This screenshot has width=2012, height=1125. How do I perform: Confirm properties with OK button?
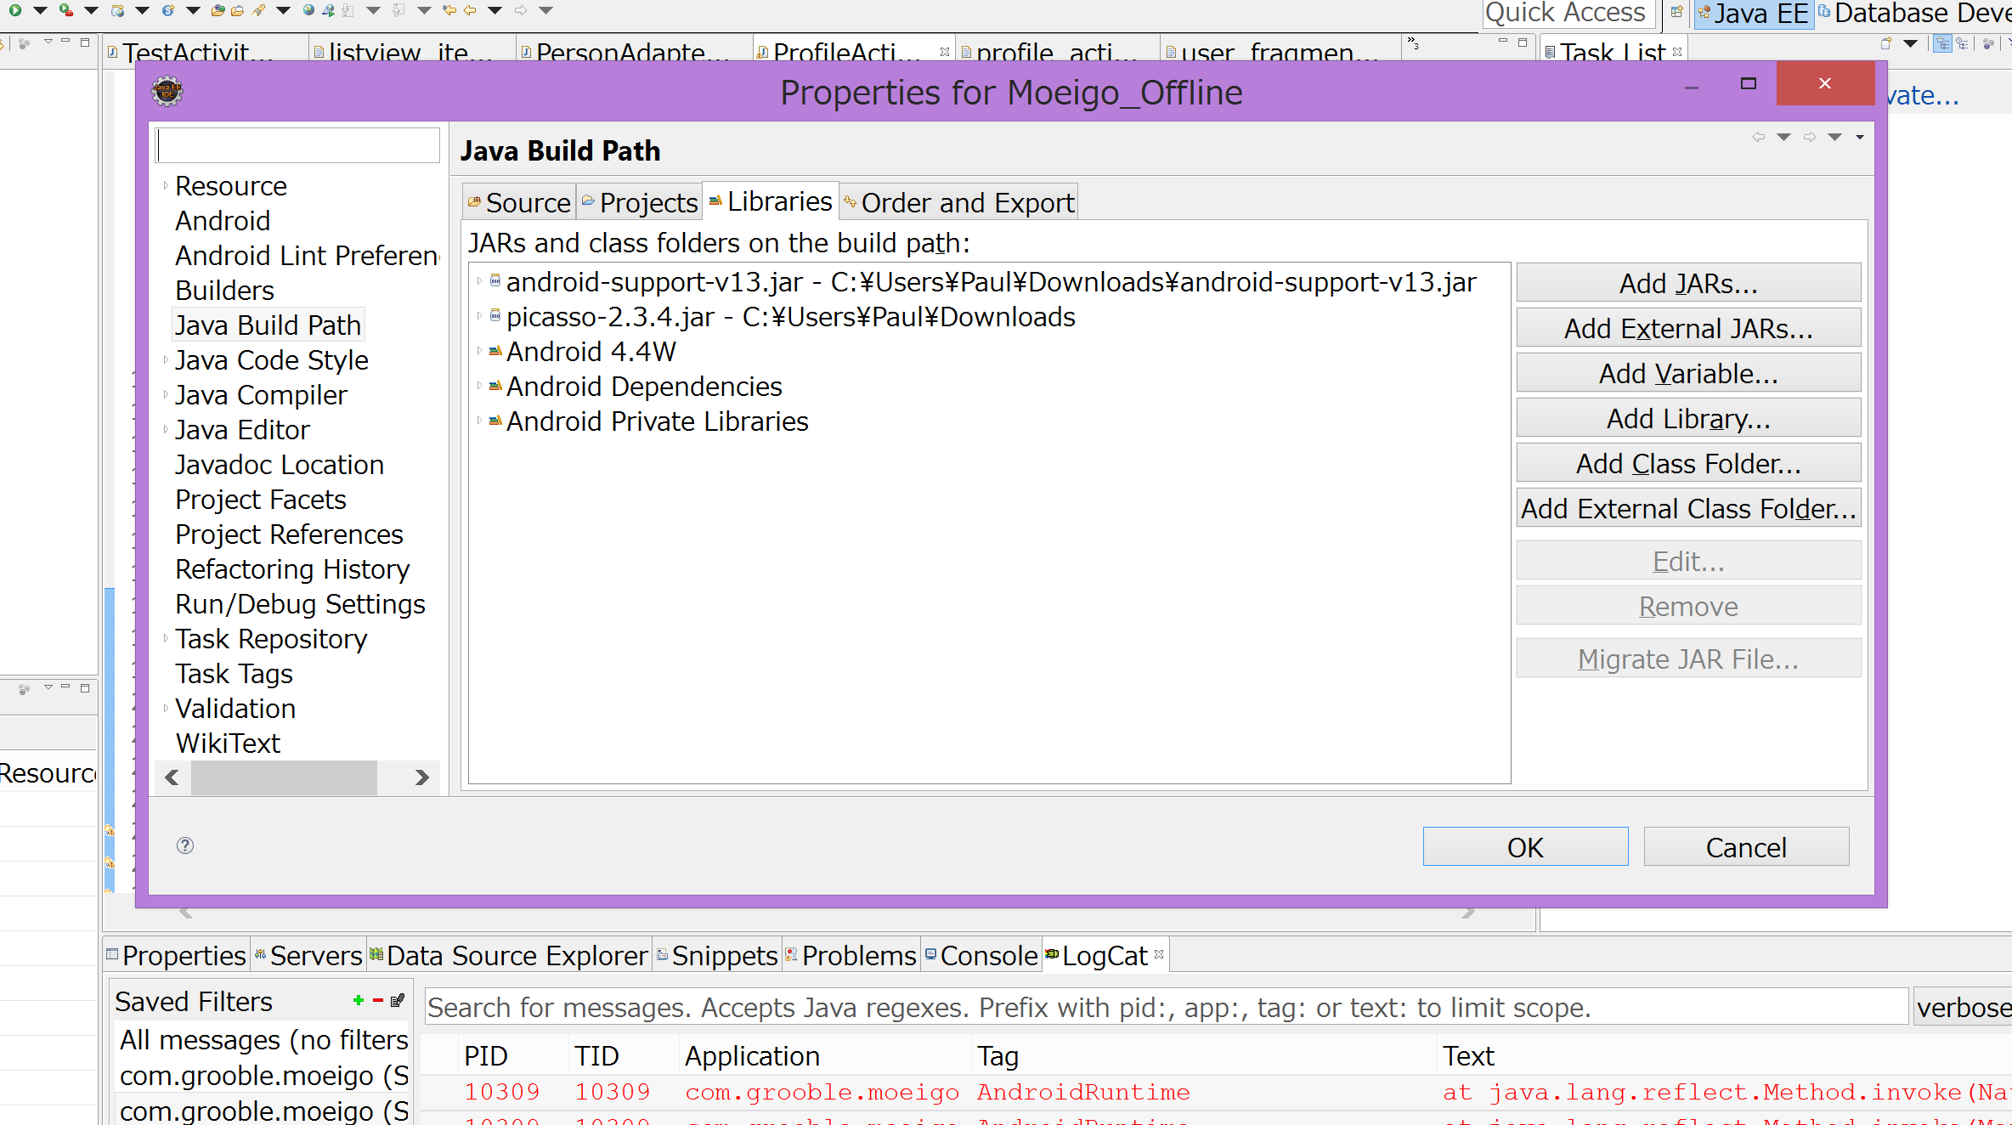1525,846
